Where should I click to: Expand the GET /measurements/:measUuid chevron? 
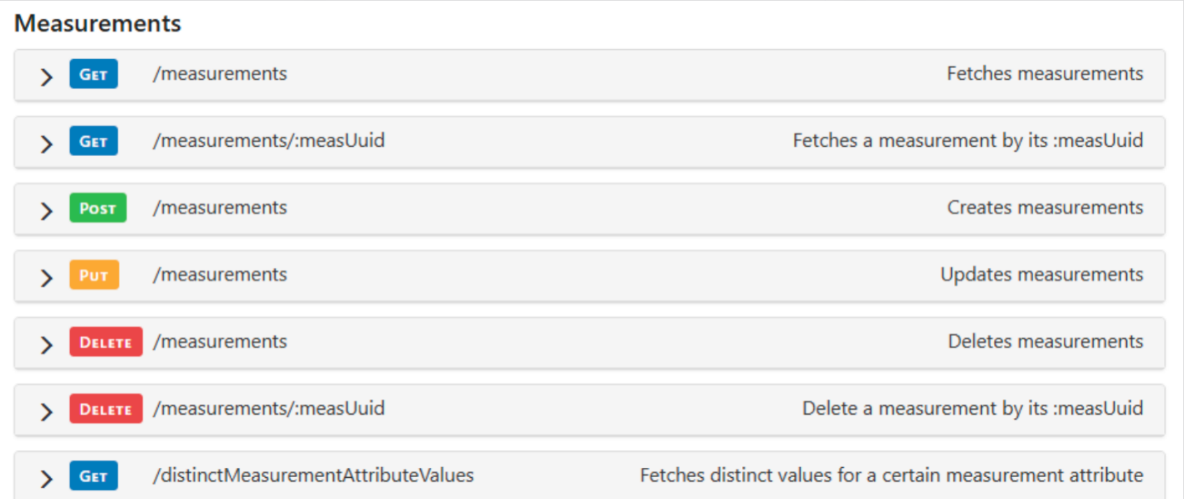click(x=46, y=144)
